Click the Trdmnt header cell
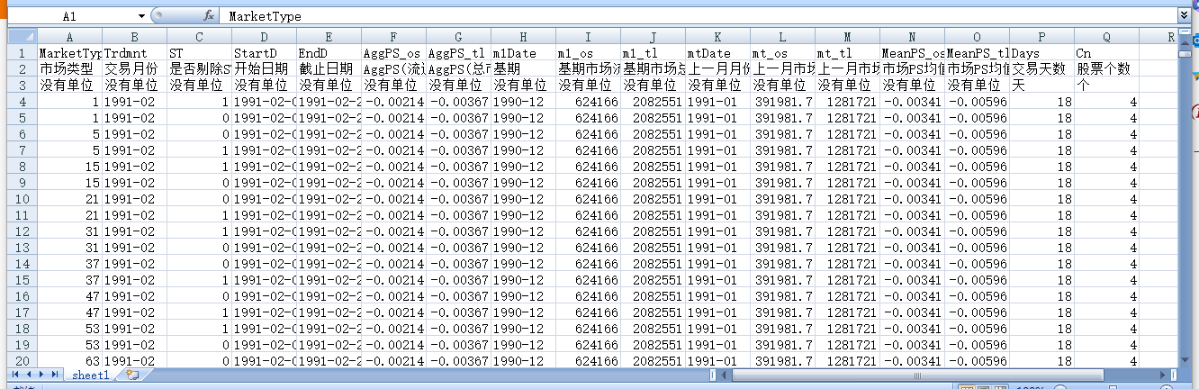The width and height of the screenshot is (1199, 389). [x=134, y=53]
